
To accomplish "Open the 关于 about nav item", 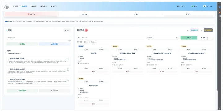I will click(x=54, y=6).
